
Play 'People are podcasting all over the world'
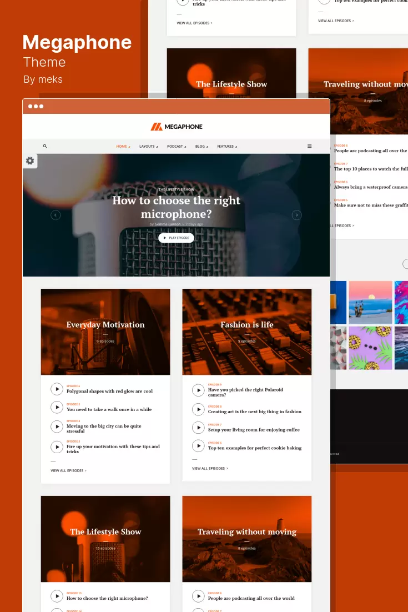point(199,596)
